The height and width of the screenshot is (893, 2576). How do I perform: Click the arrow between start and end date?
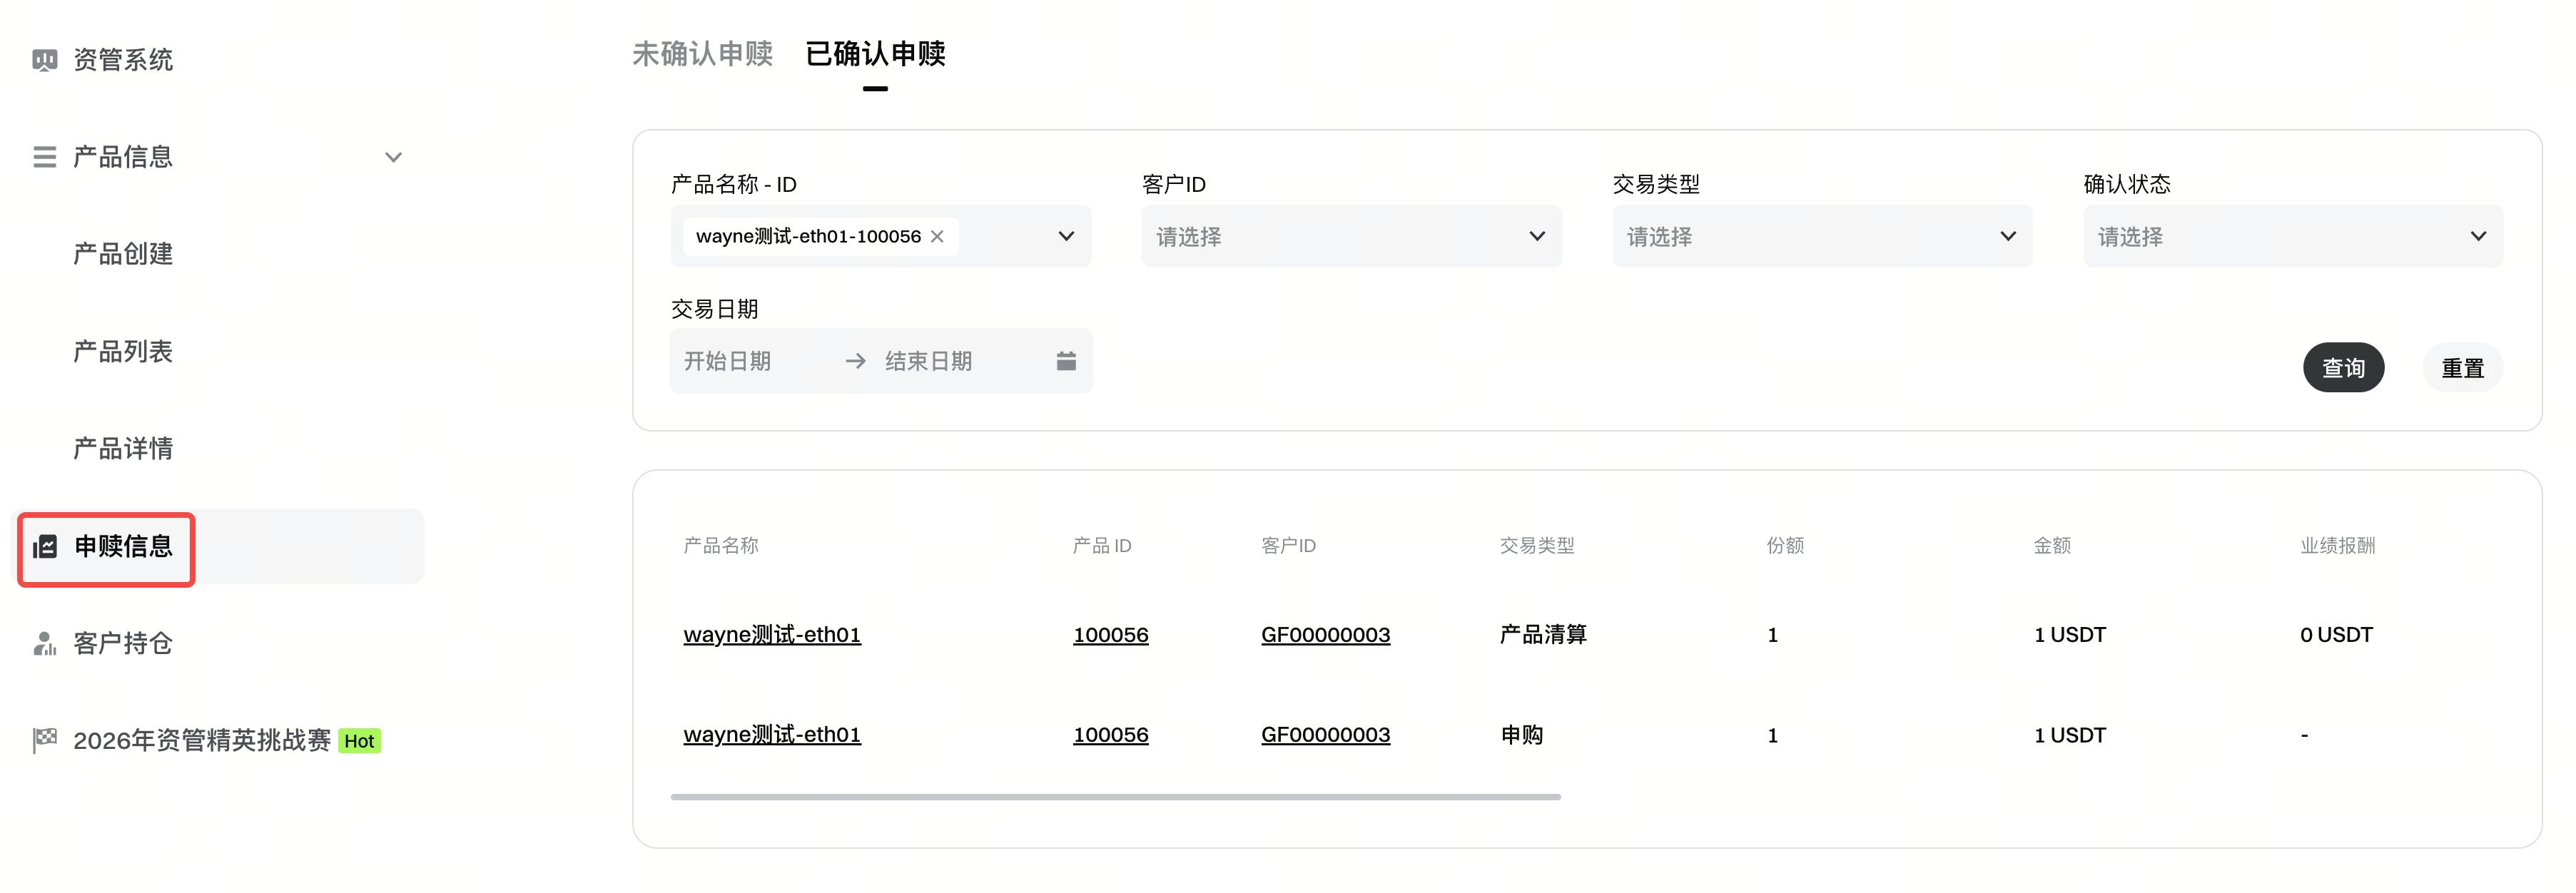[x=855, y=361]
